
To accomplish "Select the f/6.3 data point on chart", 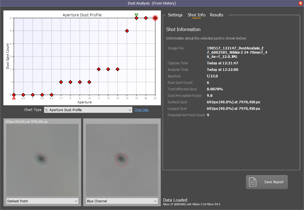I will coord(51,95).
